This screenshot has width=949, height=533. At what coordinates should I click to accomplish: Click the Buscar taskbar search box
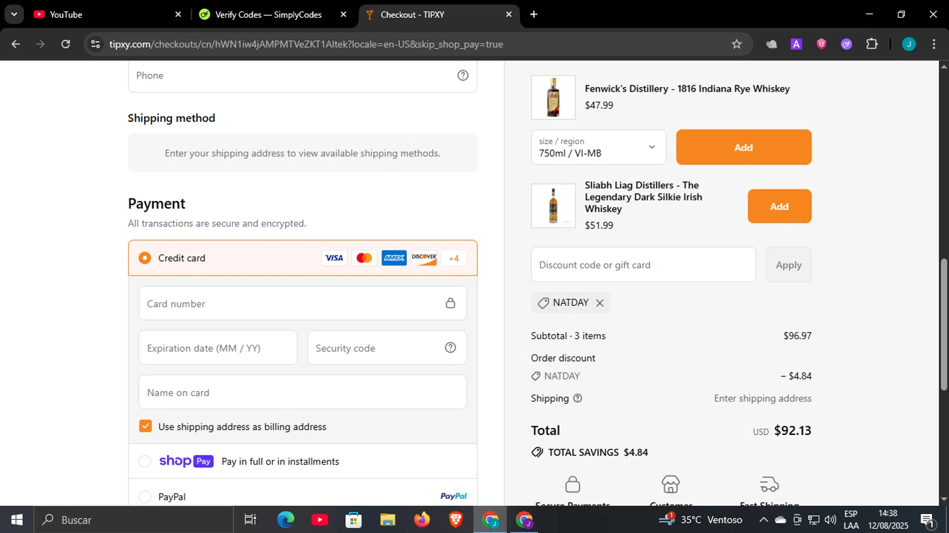(134, 520)
